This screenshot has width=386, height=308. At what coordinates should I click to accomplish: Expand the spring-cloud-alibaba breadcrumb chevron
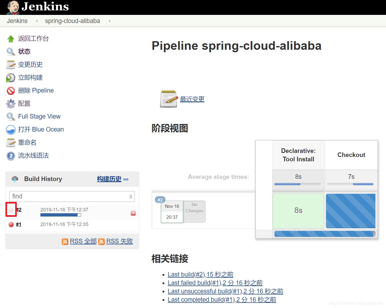click(x=110, y=21)
